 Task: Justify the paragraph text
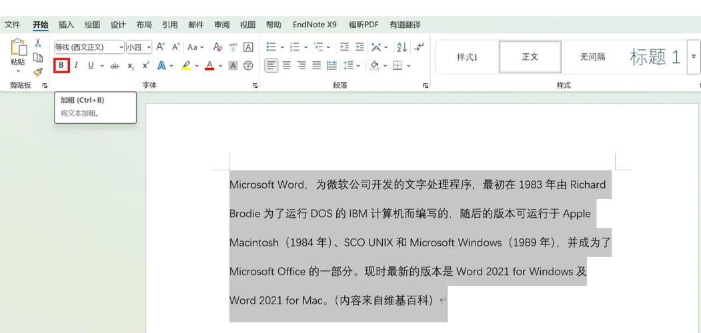(x=317, y=66)
